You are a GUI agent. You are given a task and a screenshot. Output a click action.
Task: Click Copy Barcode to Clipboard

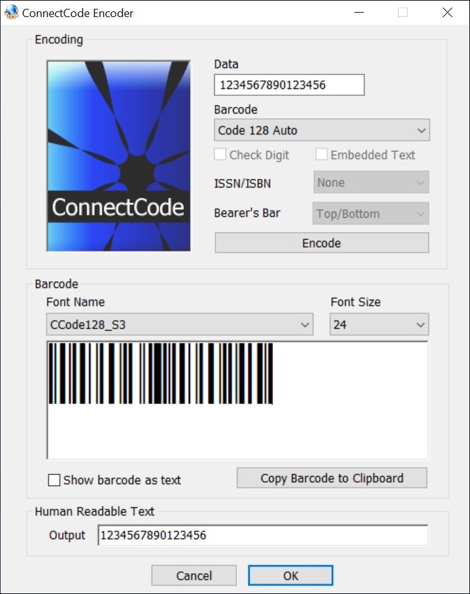332,478
